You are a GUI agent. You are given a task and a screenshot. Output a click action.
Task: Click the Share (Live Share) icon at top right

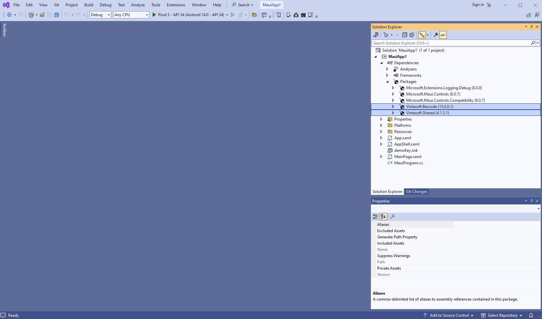[x=528, y=15]
